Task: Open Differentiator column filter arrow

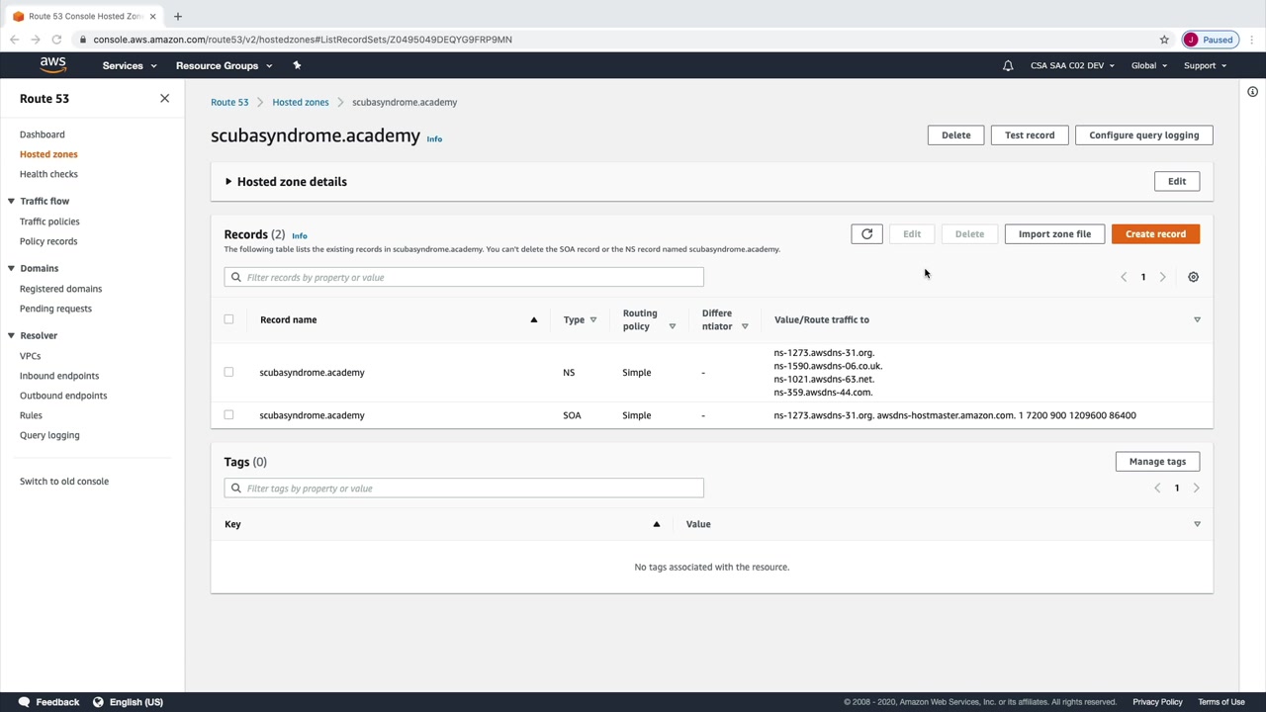Action: 745,326
